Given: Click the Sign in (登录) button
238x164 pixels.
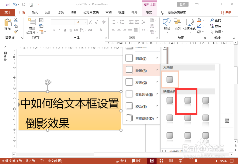Looking at the screenshot, I should 183,4.
